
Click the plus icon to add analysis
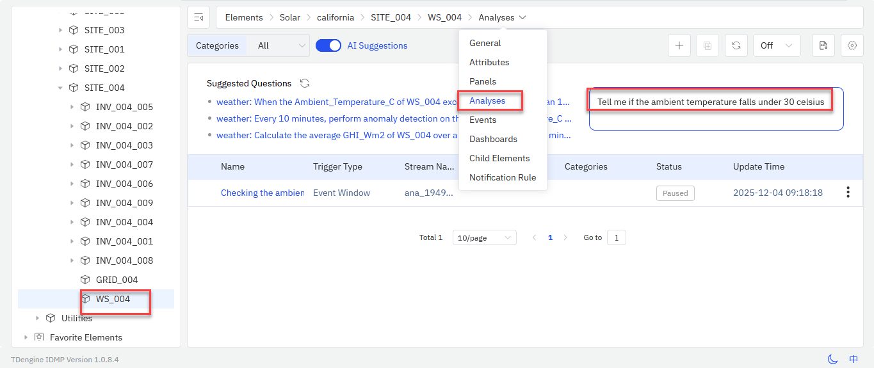pos(679,45)
